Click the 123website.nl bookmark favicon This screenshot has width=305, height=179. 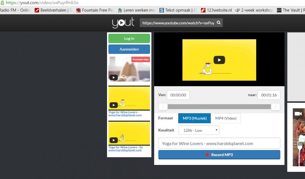[x=204, y=10]
